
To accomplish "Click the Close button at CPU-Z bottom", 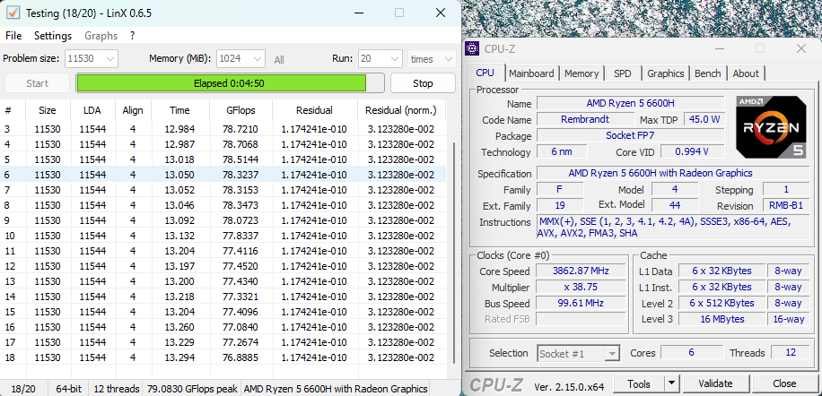I will click(x=784, y=384).
